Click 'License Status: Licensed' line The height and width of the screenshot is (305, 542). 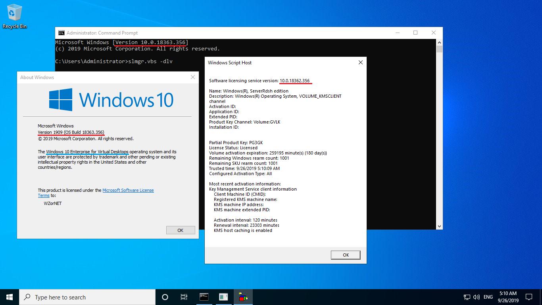233,148
